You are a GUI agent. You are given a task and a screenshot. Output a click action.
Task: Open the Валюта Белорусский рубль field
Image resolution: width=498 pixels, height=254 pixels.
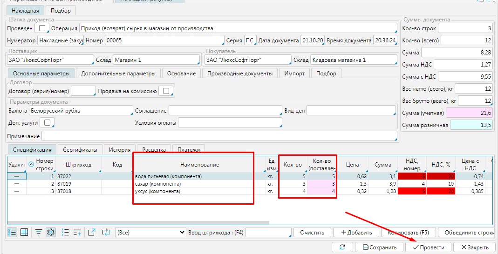point(81,111)
